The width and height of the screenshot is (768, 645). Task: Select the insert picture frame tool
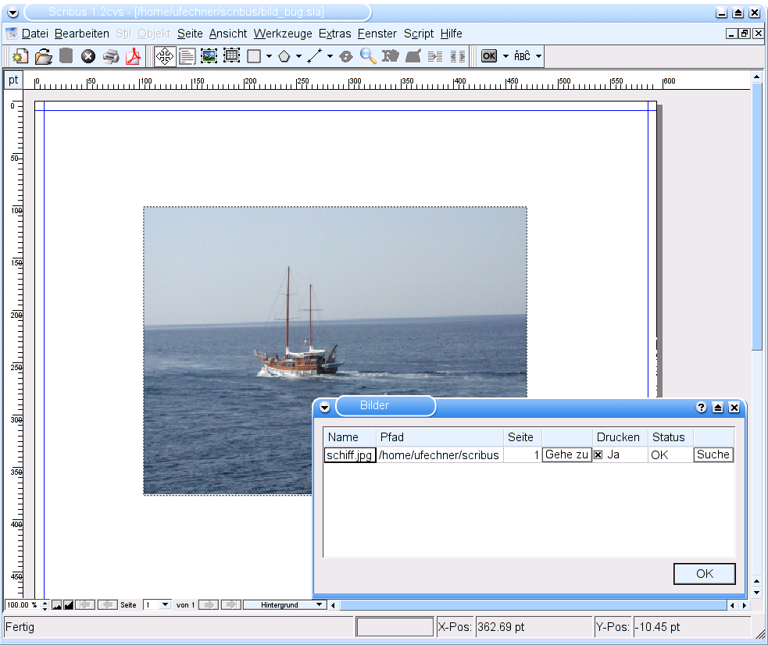pyautogui.click(x=209, y=56)
